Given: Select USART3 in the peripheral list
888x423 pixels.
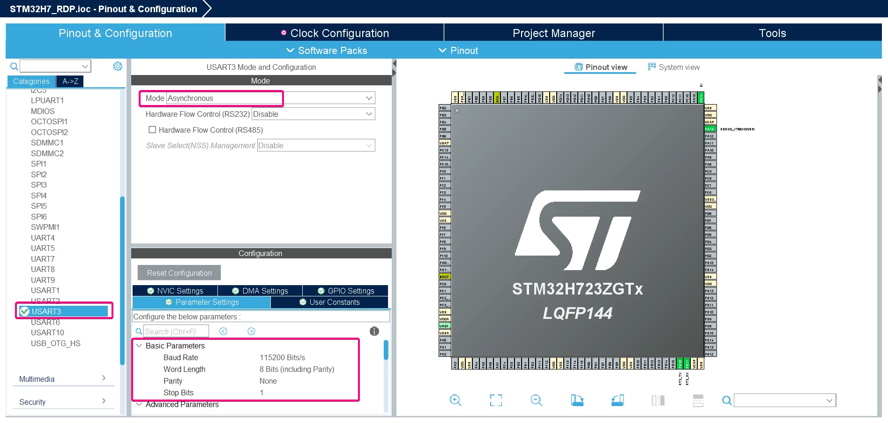Looking at the screenshot, I should pyautogui.click(x=63, y=311).
